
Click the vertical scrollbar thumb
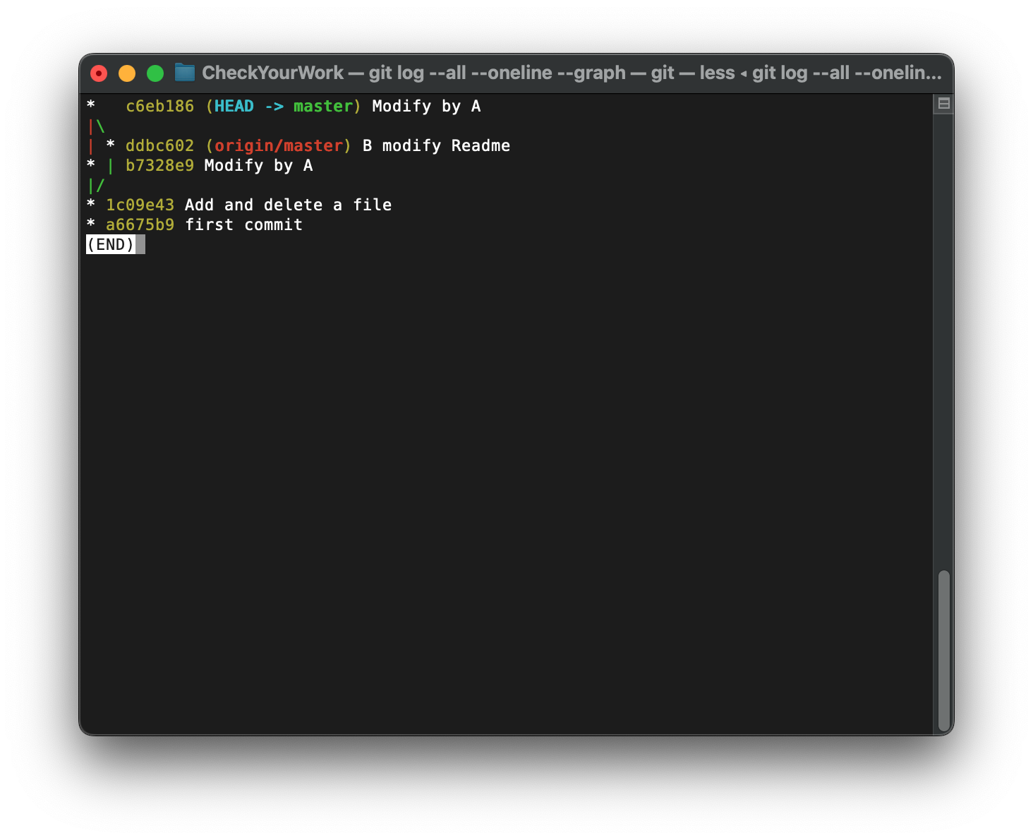[x=943, y=651]
